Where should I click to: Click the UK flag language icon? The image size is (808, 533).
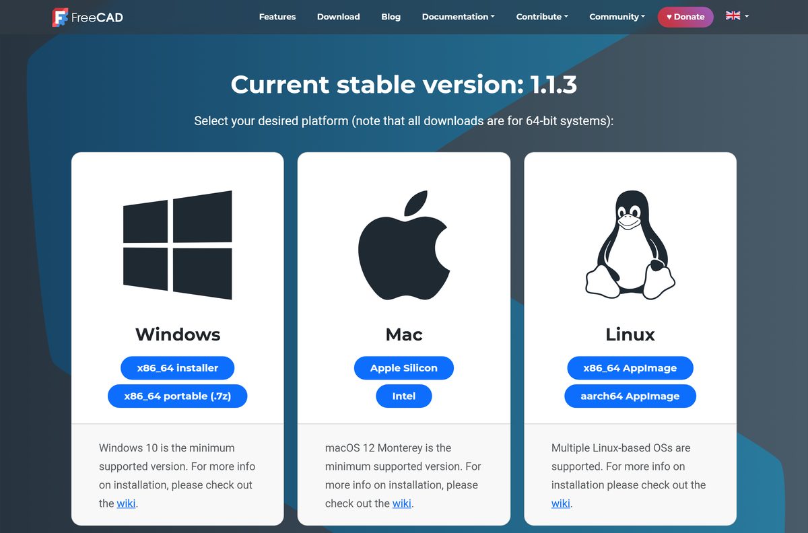pyautogui.click(x=733, y=15)
